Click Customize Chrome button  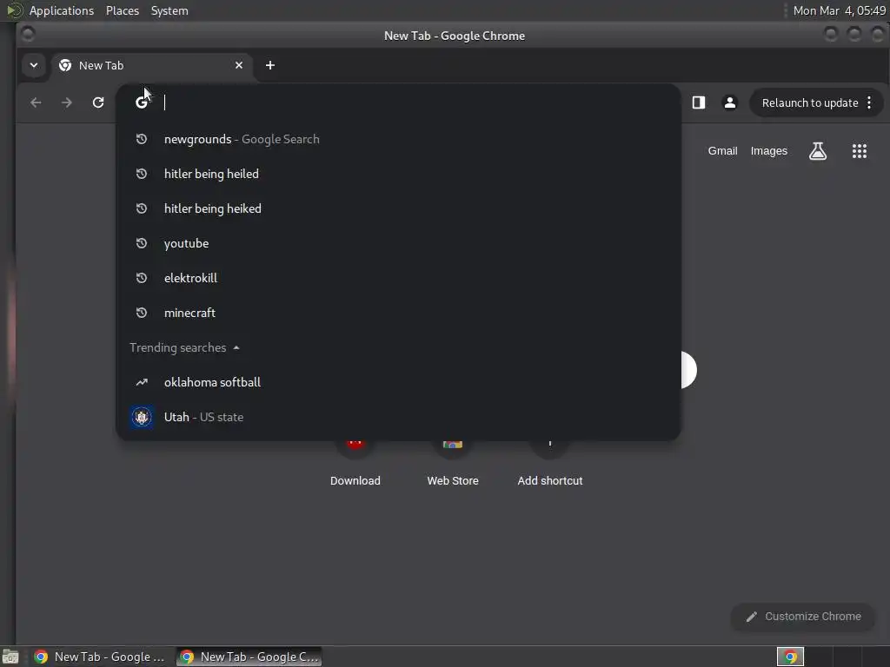804,617
